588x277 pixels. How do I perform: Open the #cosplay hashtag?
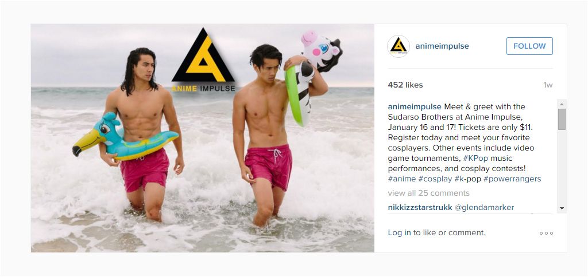pyautogui.click(x=435, y=179)
